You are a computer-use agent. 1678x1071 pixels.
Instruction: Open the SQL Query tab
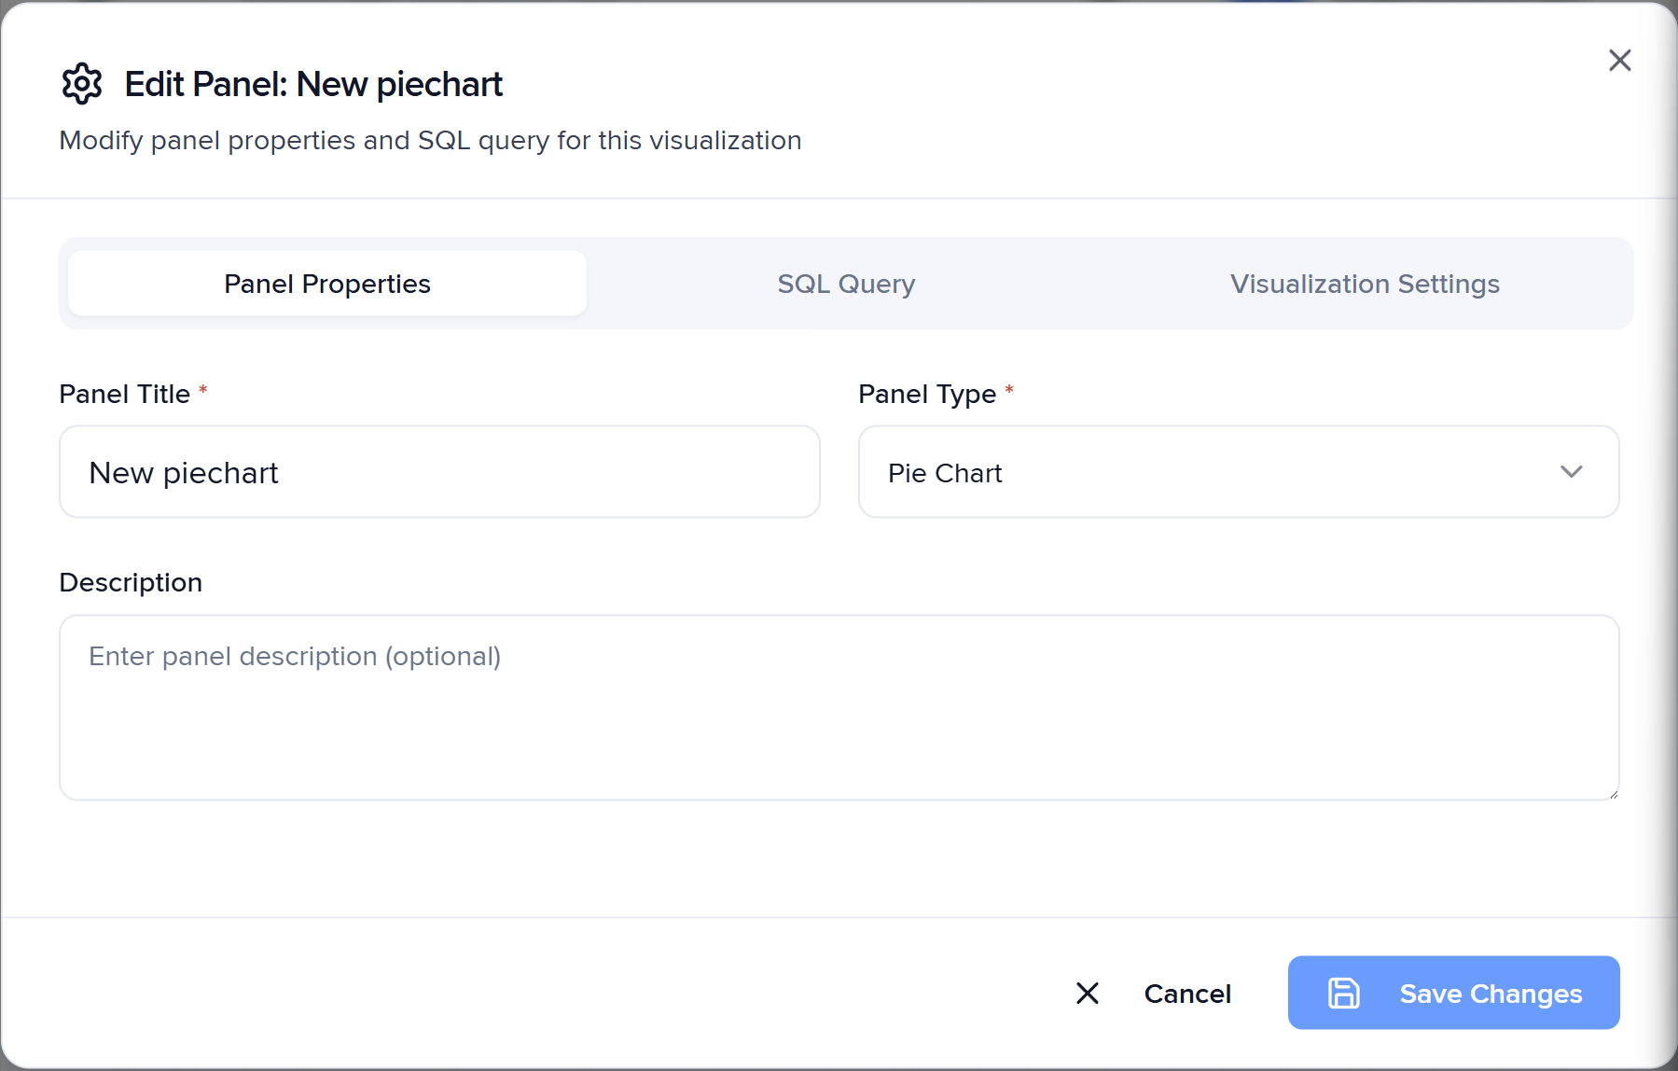(x=846, y=284)
